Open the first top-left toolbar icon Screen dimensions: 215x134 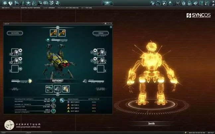(5, 3)
